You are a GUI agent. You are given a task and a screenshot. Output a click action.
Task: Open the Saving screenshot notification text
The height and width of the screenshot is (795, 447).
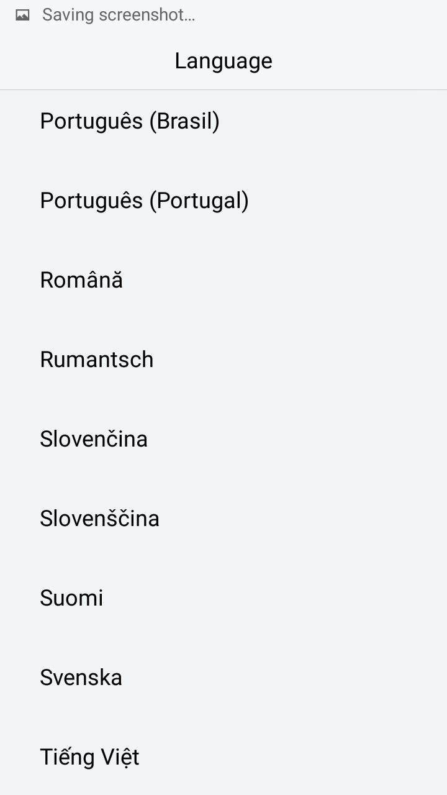119,15
